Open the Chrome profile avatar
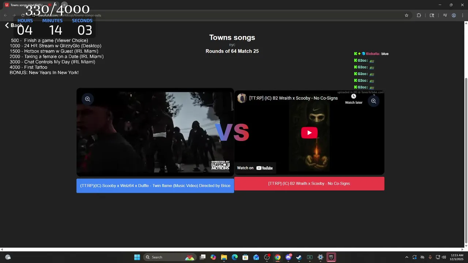 454,15
